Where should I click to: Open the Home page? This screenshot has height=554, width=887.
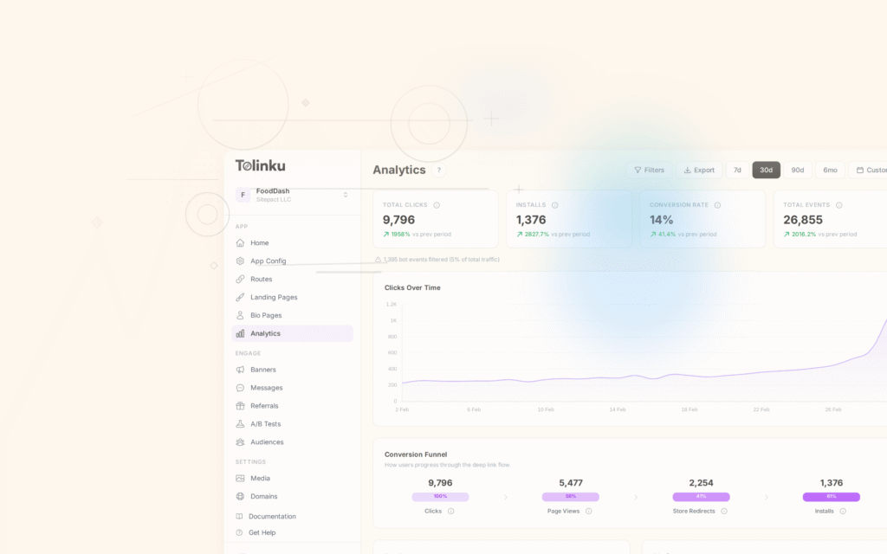[x=293, y=243]
